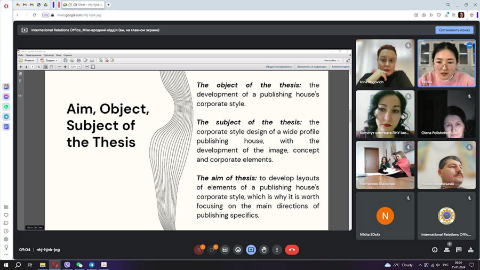480x270 pixels.
Task: Show the participants list
Action: 447,250
